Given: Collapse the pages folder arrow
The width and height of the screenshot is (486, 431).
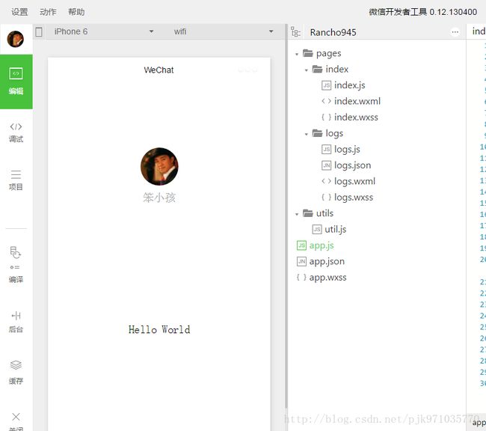Looking at the screenshot, I should click(x=297, y=55).
